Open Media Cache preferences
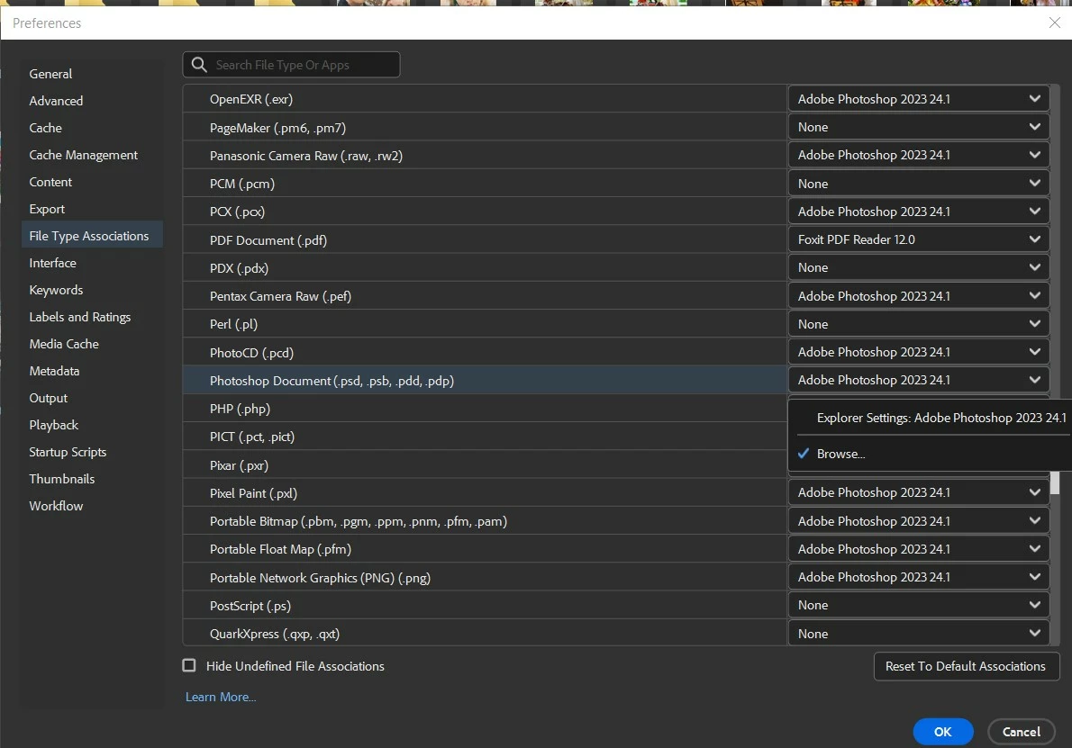 coord(64,344)
